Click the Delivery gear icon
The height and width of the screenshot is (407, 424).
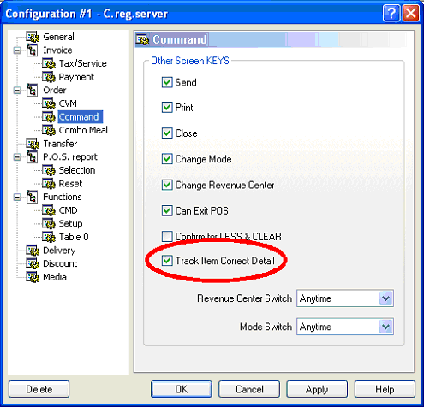pyautogui.click(x=33, y=251)
